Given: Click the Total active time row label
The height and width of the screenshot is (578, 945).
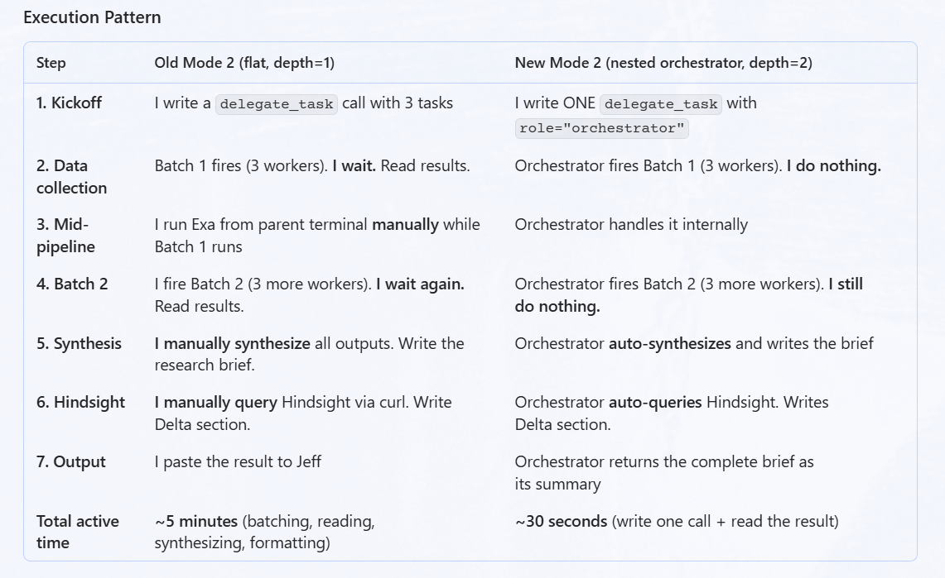Looking at the screenshot, I should tap(78, 532).
